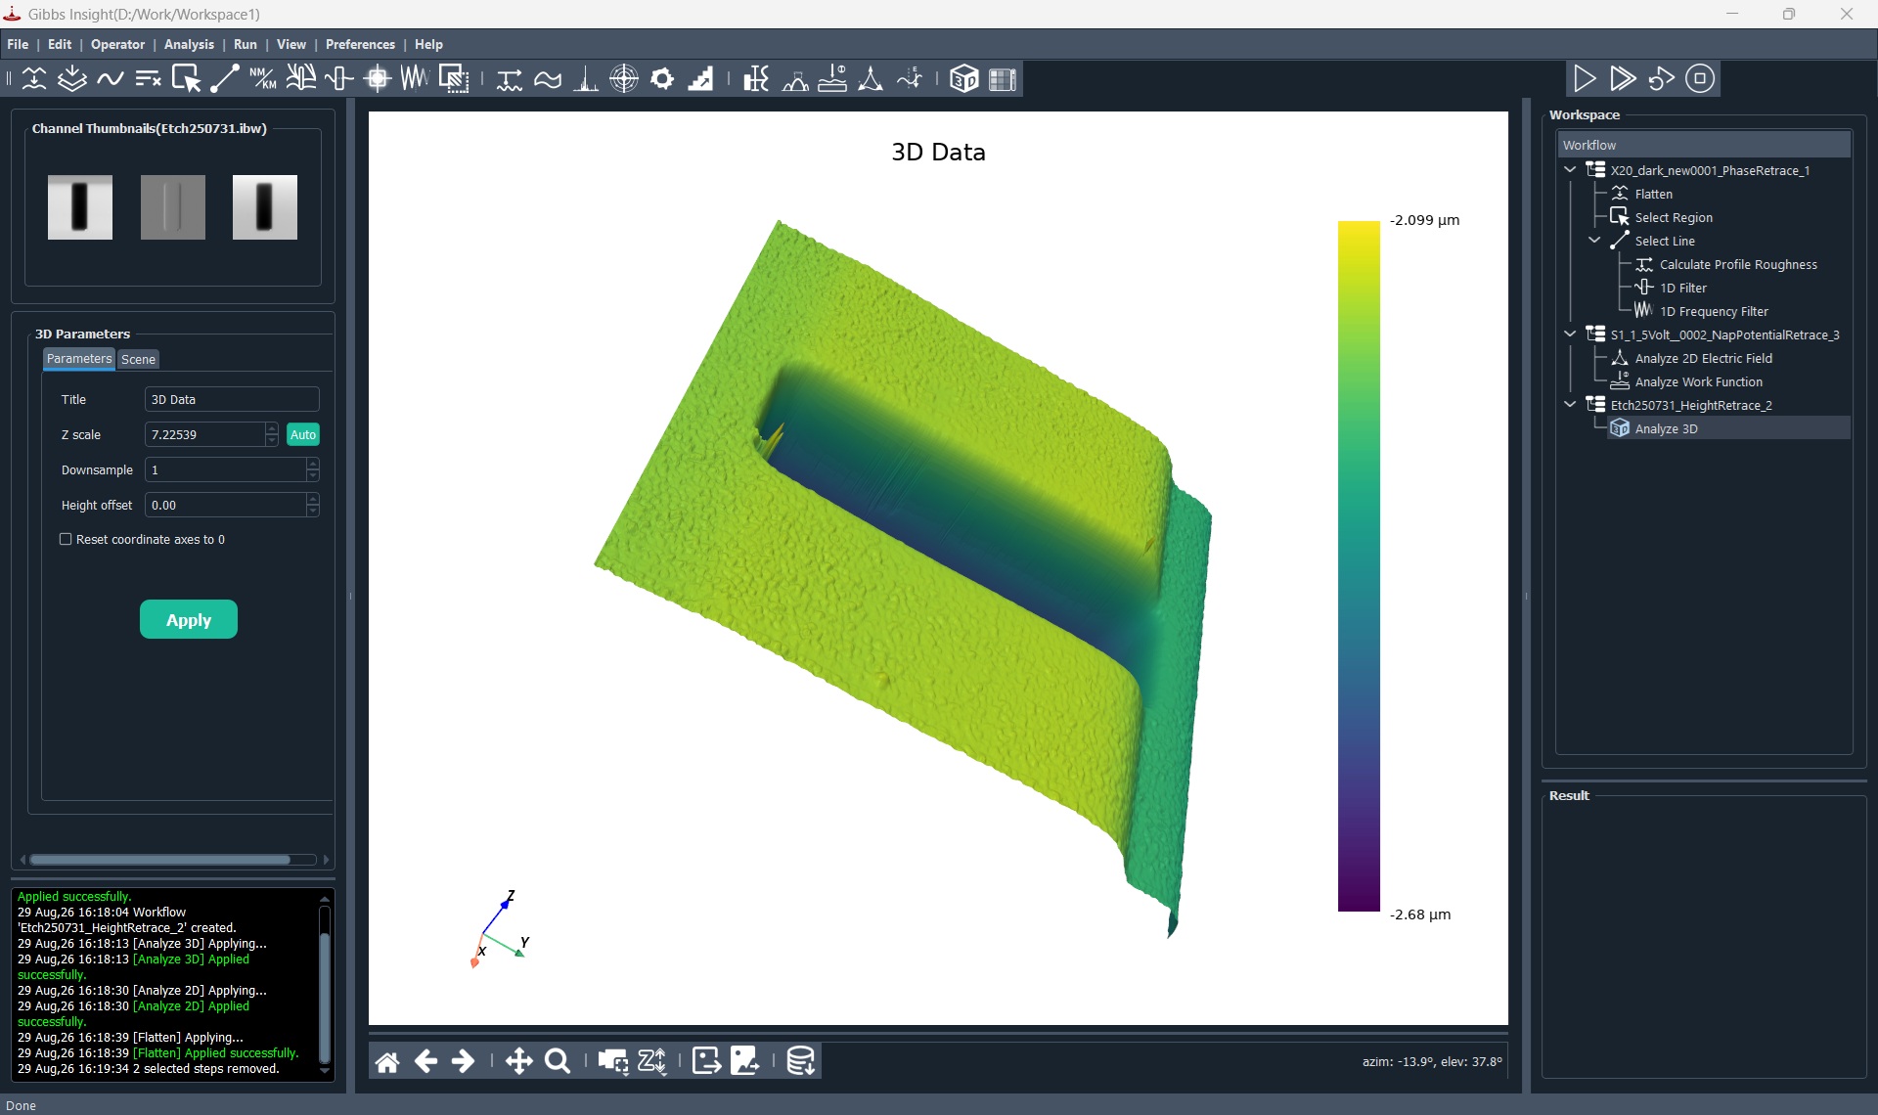The height and width of the screenshot is (1115, 1878).
Task: Collapse the Select Line tree node
Action: coord(1595,241)
